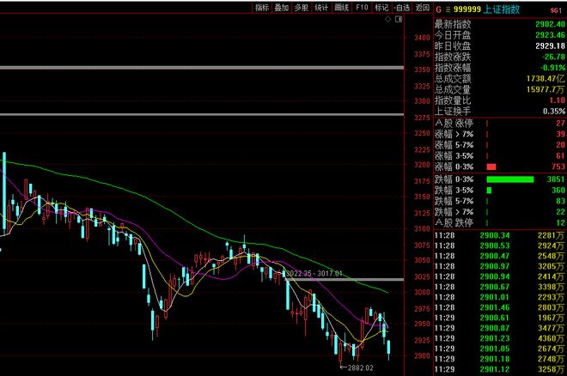
Task: Select the gray gap line near 3025
Action: coord(344,279)
